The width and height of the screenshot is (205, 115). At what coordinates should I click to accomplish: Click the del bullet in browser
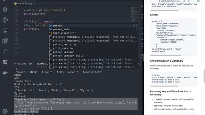coord(174,109)
